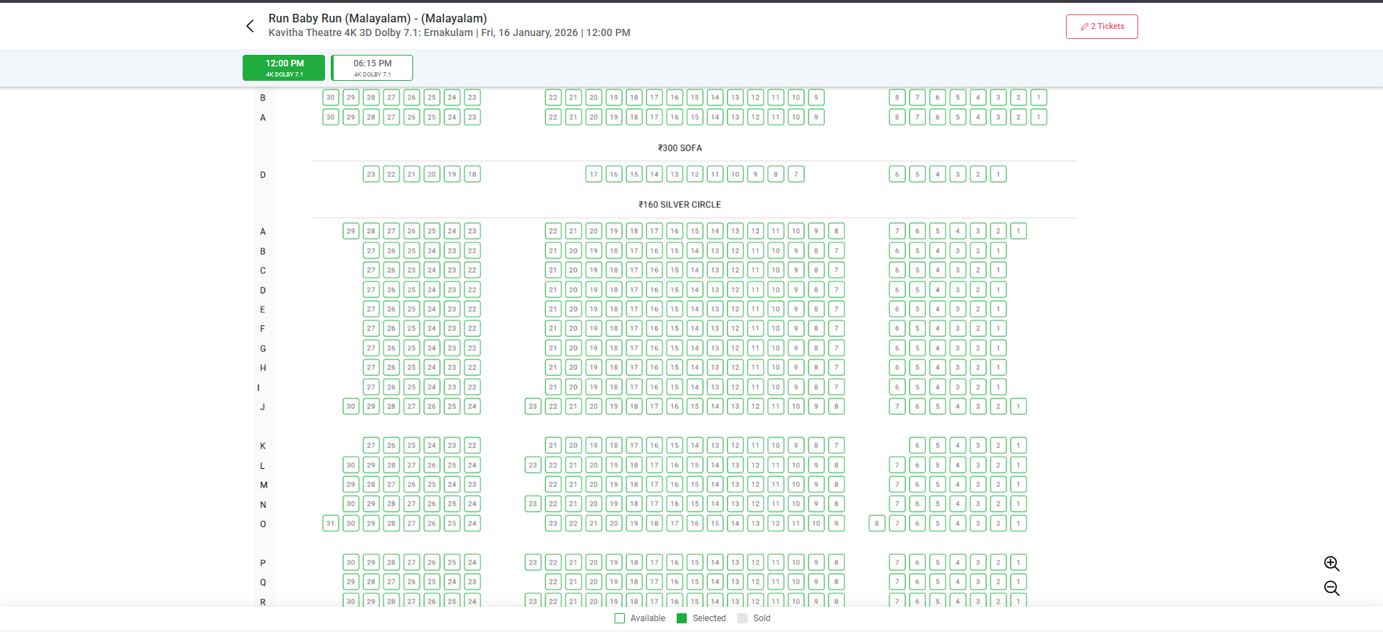The height and width of the screenshot is (632, 1383).
Task: Choose Silver Circle row P seat 30
Action: click(x=351, y=563)
